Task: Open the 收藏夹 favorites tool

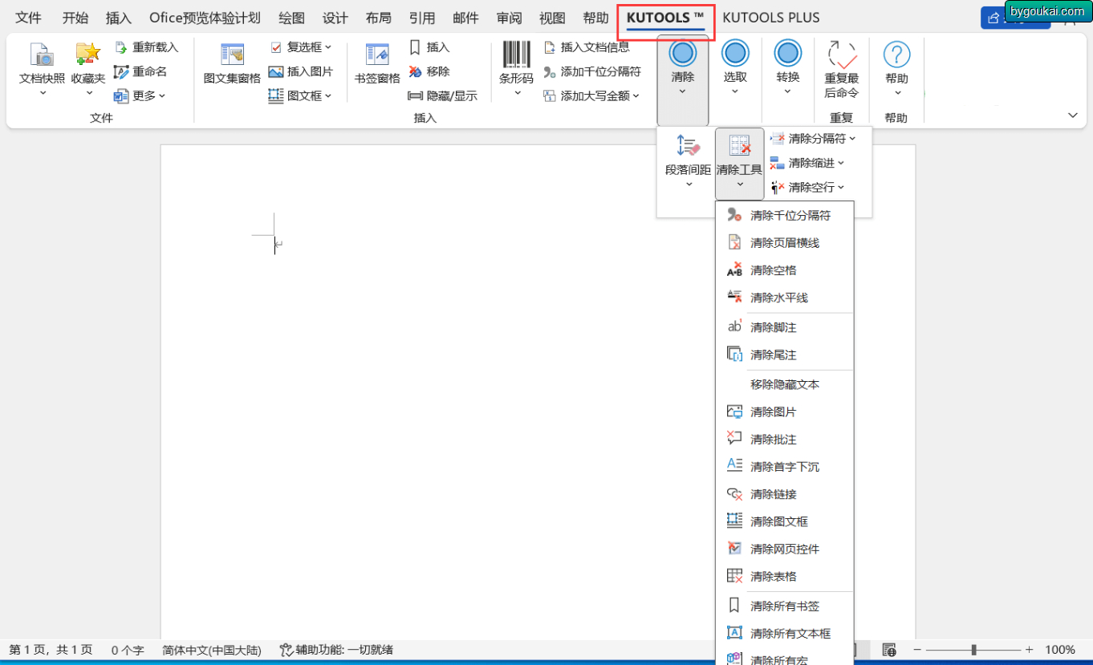Action: point(88,68)
